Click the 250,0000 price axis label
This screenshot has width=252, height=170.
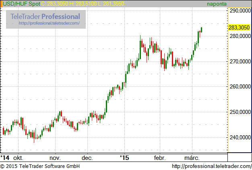click(x=240, y=112)
